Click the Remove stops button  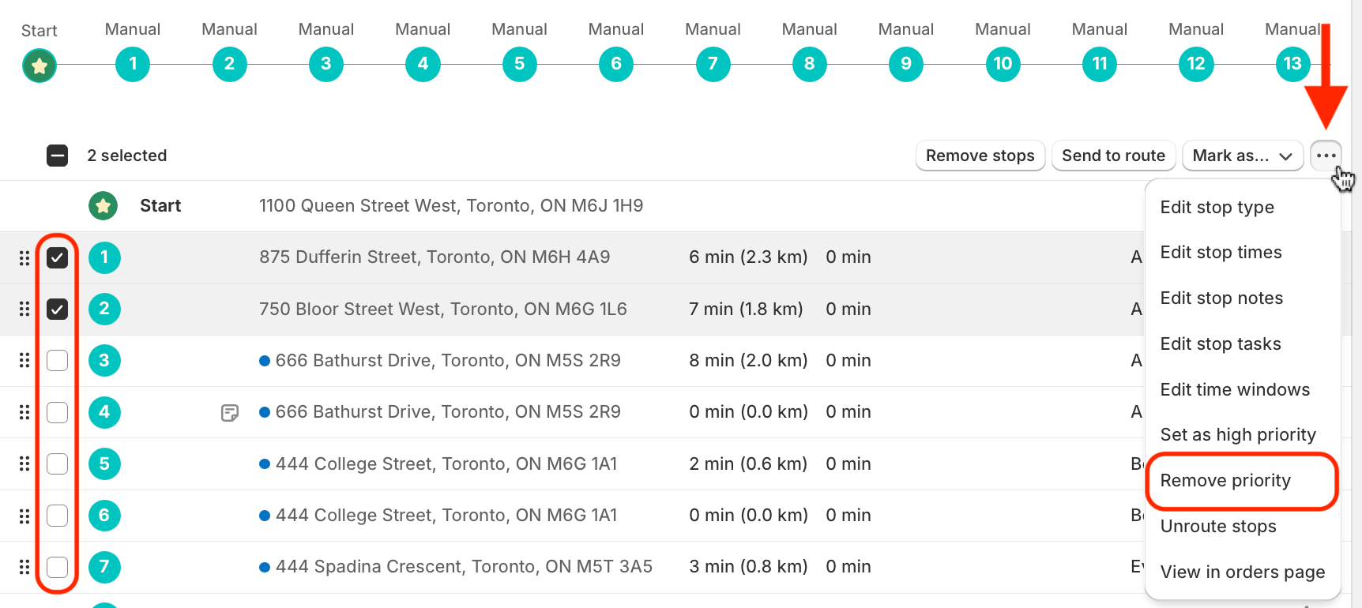pos(980,156)
